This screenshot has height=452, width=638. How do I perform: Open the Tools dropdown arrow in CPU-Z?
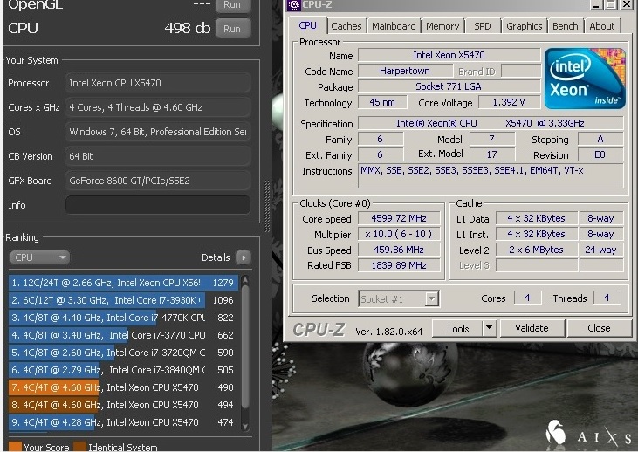click(x=490, y=328)
